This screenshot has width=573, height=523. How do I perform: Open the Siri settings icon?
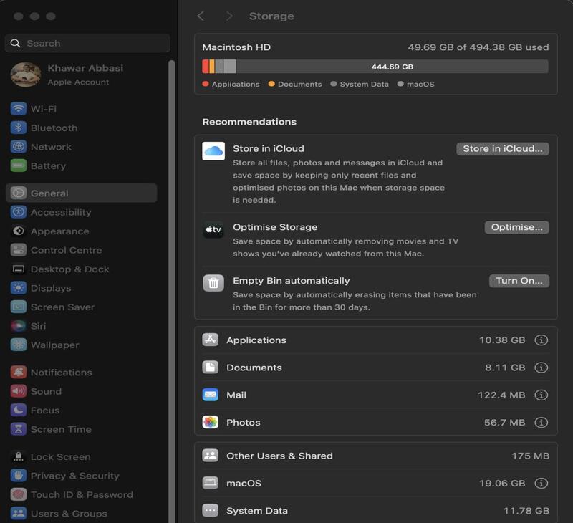(x=19, y=326)
